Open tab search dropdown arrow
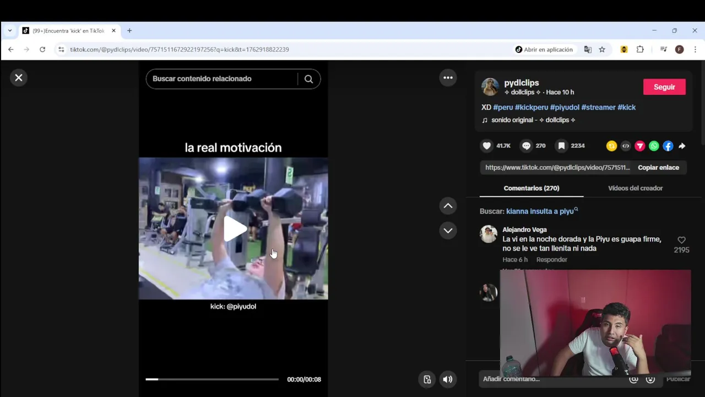Screen dimensions: 705x397 (9, 31)
